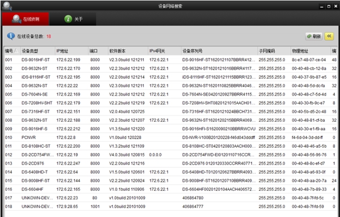The image size is (340, 217).
Task: Select device DS-7604N-SE
Action: (x=35, y=95)
